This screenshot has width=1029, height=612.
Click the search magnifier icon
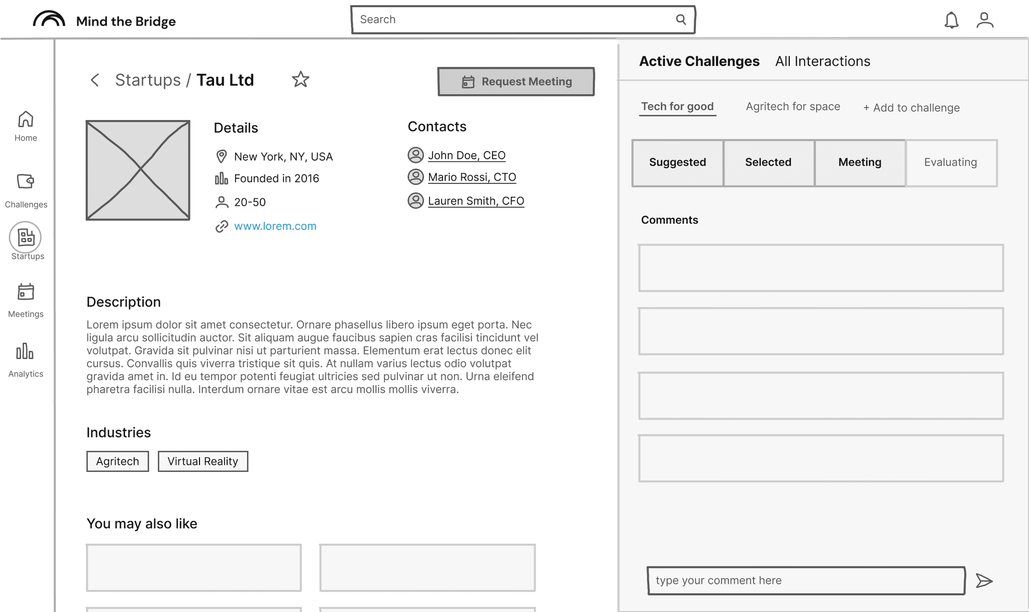tap(681, 20)
